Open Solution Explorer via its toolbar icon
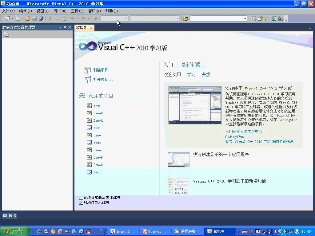The width and height of the screenshot is (315, 236). click(x=253, y=18)
